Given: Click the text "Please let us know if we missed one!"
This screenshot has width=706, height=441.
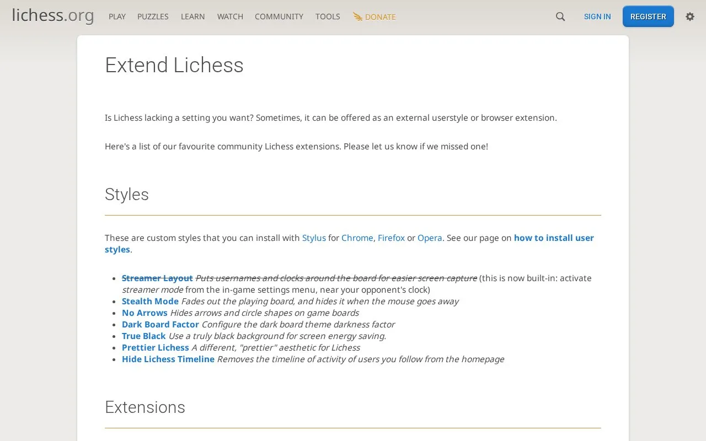Looking at the screenshot, I should pos(416,147).
